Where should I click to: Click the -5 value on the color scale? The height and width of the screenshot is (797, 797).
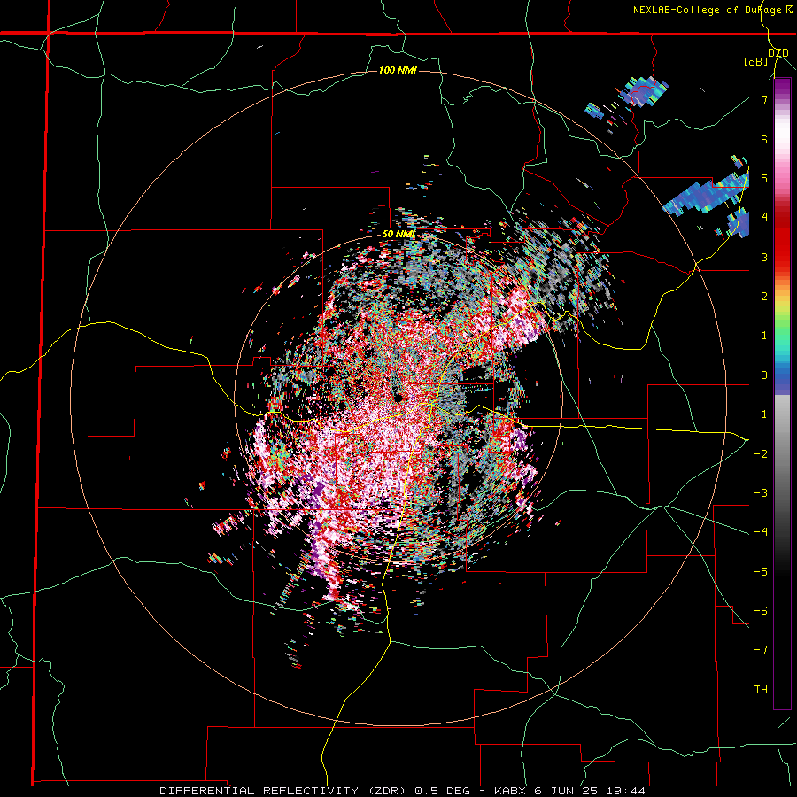[761, 571]
